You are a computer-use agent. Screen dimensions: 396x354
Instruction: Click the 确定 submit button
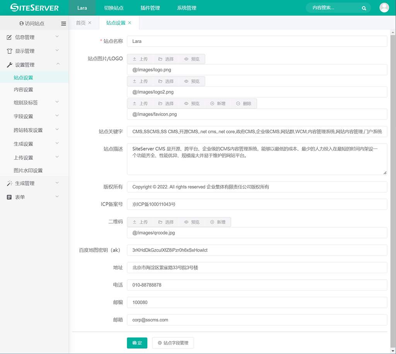click(x=137, y=343)
